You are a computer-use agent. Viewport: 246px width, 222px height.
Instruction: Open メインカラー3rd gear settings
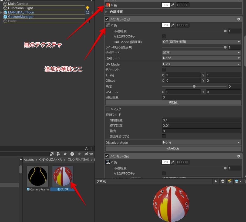(x=239, y=156)
